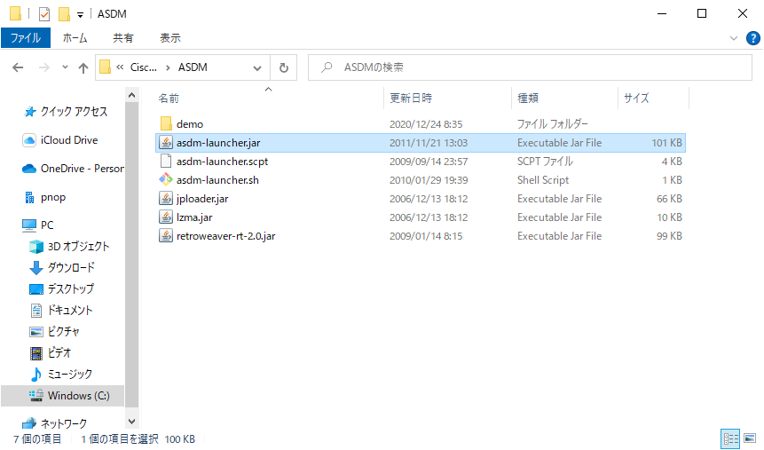Select the retroweaver-rt-2.0.jar file icon
Image resolution: width=764 pixels, height=450 pixels.
point(166,236)
